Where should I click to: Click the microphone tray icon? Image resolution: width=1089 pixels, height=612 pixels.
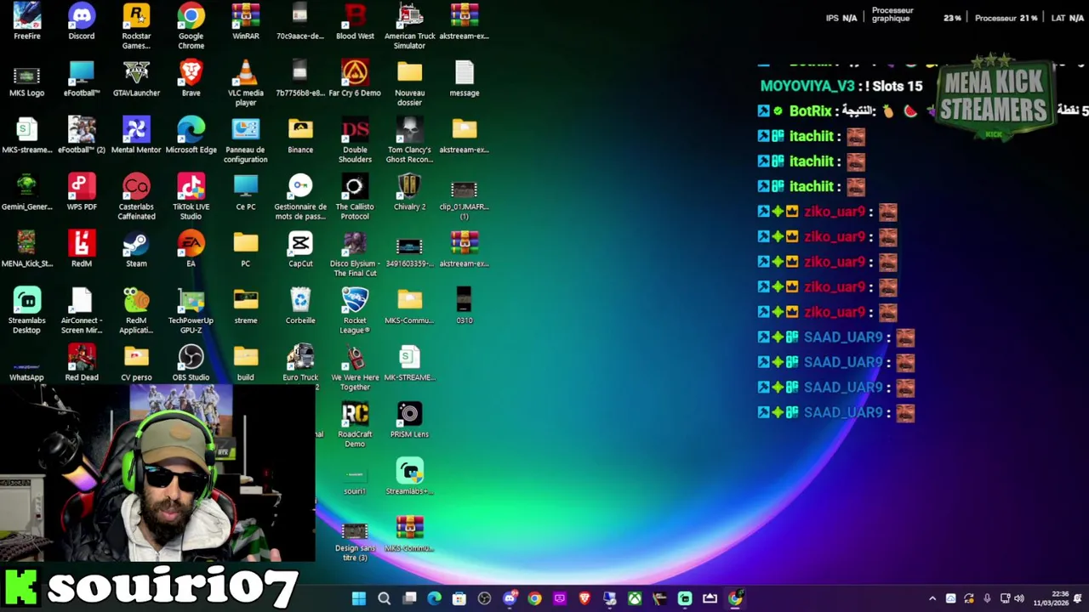pyautogui.click(x=987, y=598)
